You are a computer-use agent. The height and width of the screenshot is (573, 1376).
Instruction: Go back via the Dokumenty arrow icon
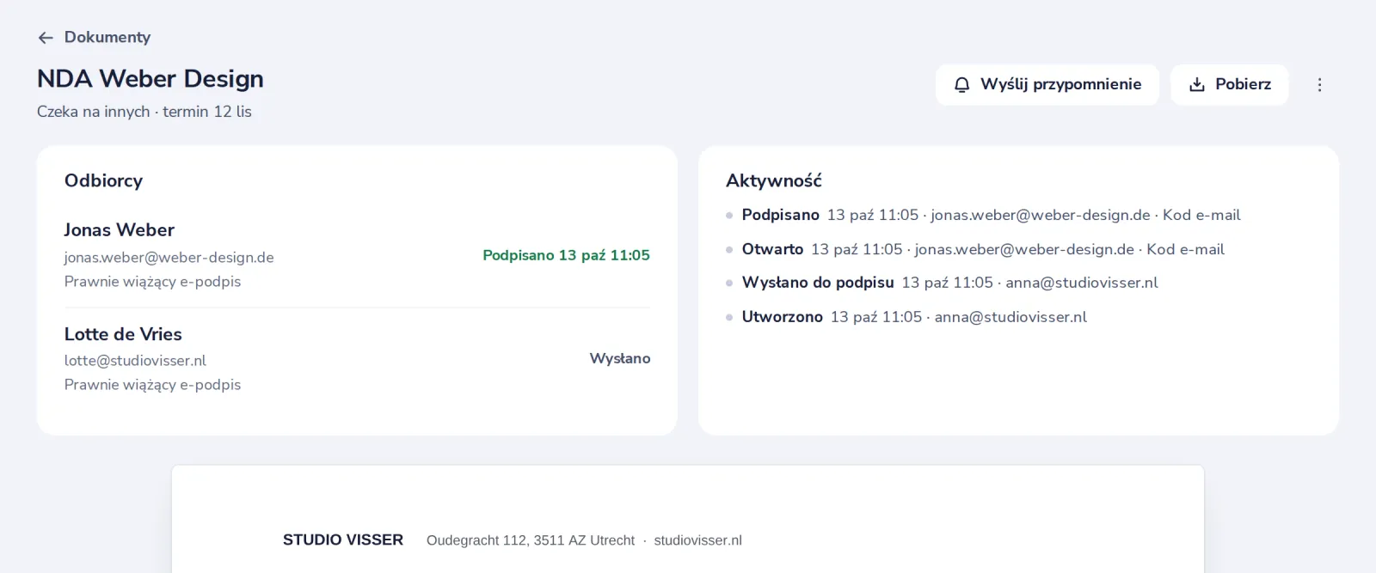click(46, 38)
